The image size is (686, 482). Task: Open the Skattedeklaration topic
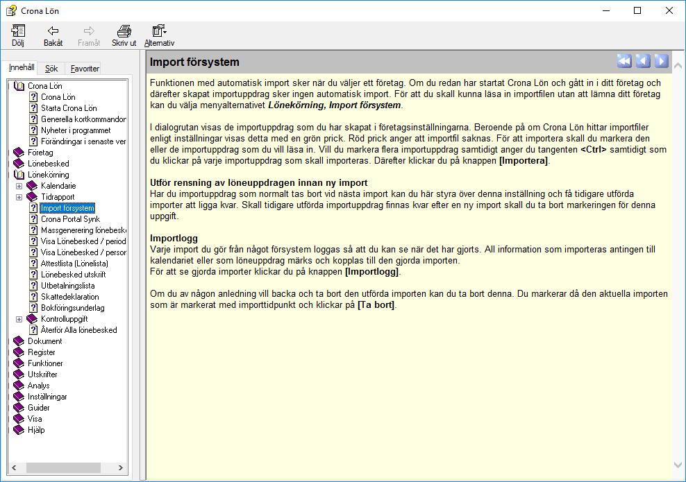click(x=70, y=297)
